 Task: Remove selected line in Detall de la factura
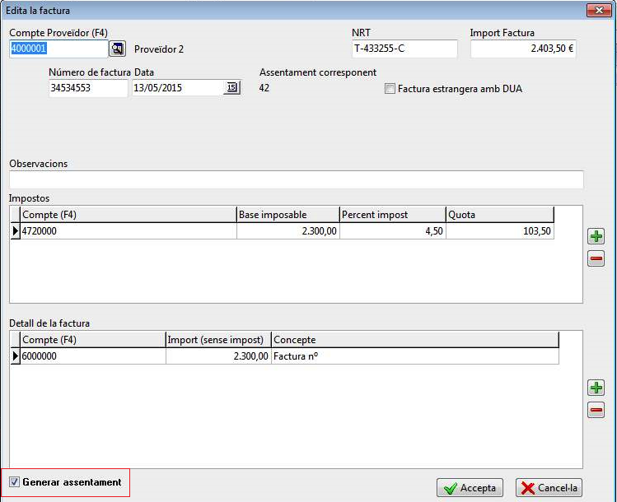596,410
